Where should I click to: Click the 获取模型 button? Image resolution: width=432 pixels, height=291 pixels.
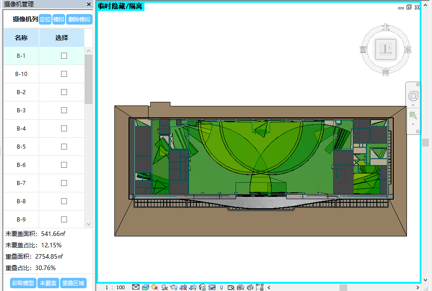tap(23, 283)
